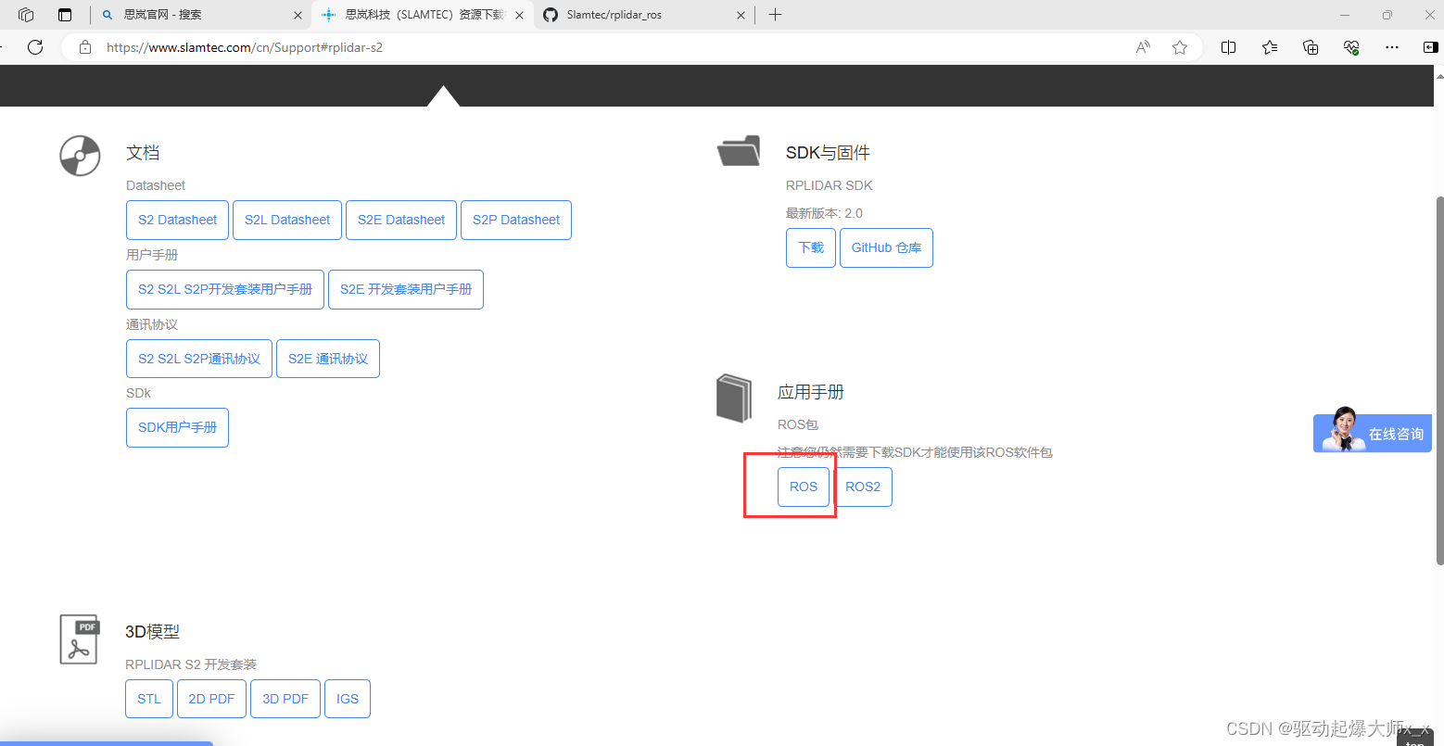Viewport: 1444px width, 746px height.
Task: Close the 思岚官网 - 搜索 tab
Action: click(298, 15)
